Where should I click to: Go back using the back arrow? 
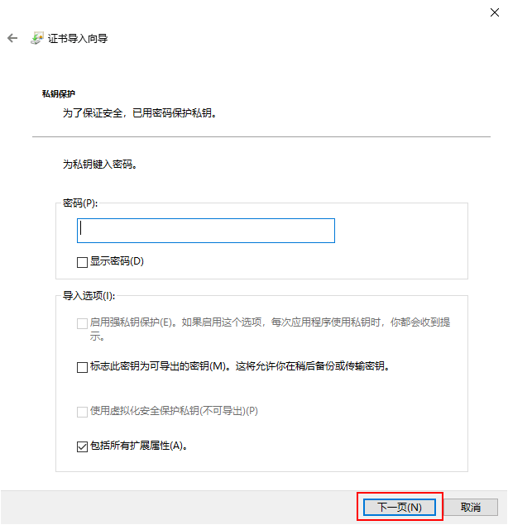pyautogui.click(x=12, y=38)
